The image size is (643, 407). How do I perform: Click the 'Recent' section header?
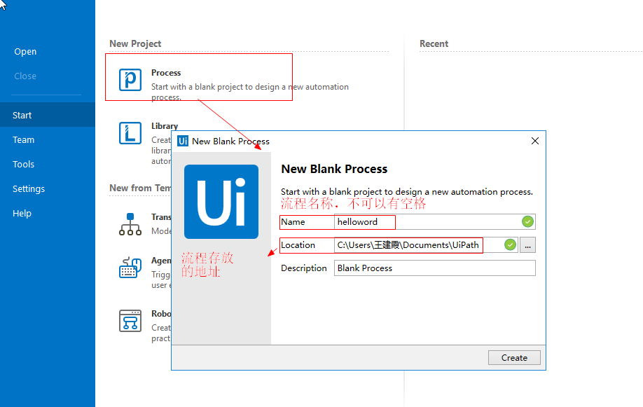pyautogui.click(x=434, y=44)
